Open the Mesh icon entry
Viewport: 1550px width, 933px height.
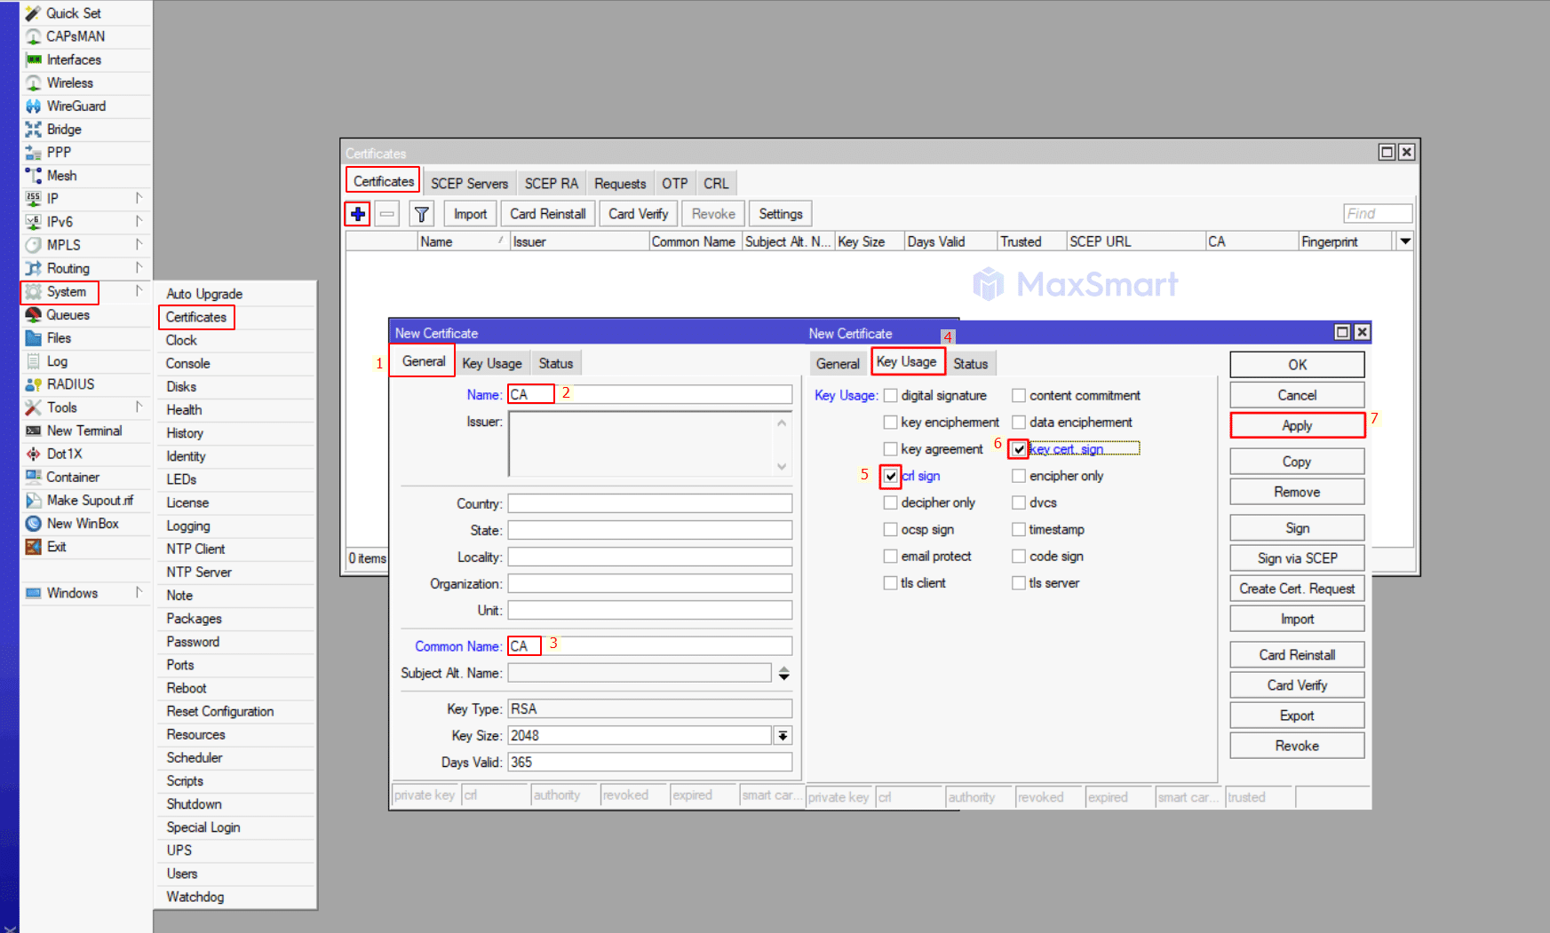[33, 176]
